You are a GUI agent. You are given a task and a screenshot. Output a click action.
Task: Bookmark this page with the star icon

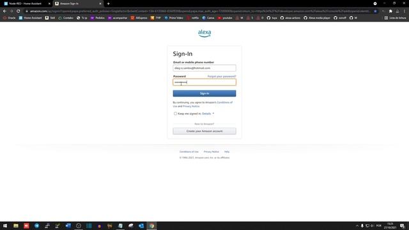(x=375, y=11)
